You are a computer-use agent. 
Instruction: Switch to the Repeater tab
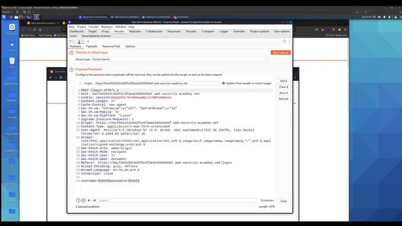click(135, 31)
